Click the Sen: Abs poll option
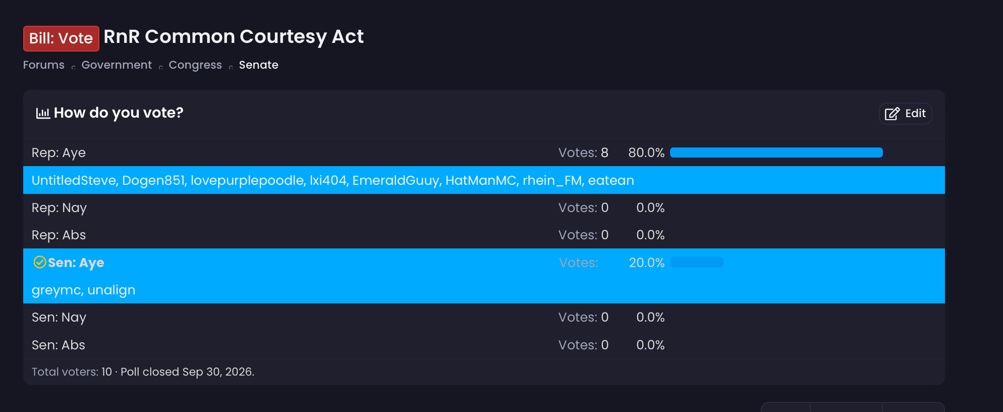 484,345
